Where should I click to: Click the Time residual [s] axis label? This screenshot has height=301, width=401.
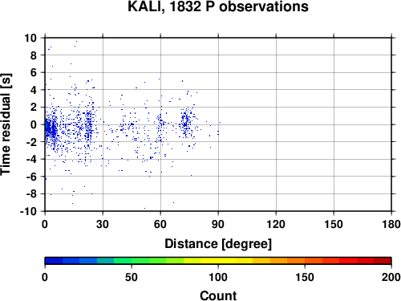[6, 124]
